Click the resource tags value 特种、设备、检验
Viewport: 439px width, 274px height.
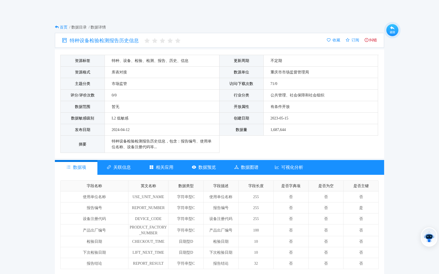click(x=150, y=61)
